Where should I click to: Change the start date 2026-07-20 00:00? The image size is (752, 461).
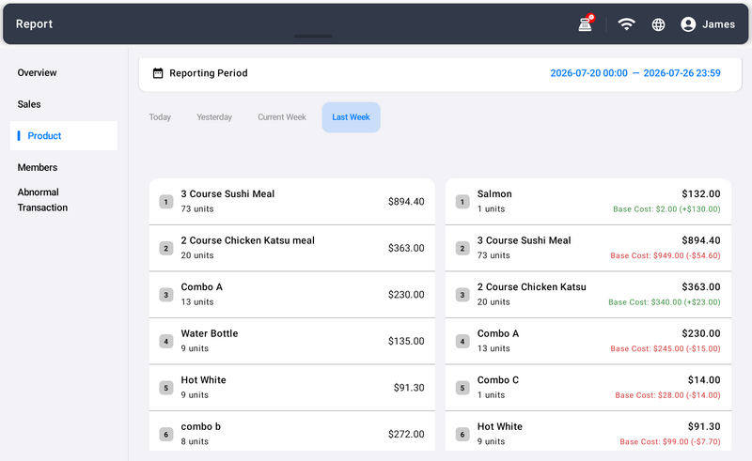tap(588, 73)
